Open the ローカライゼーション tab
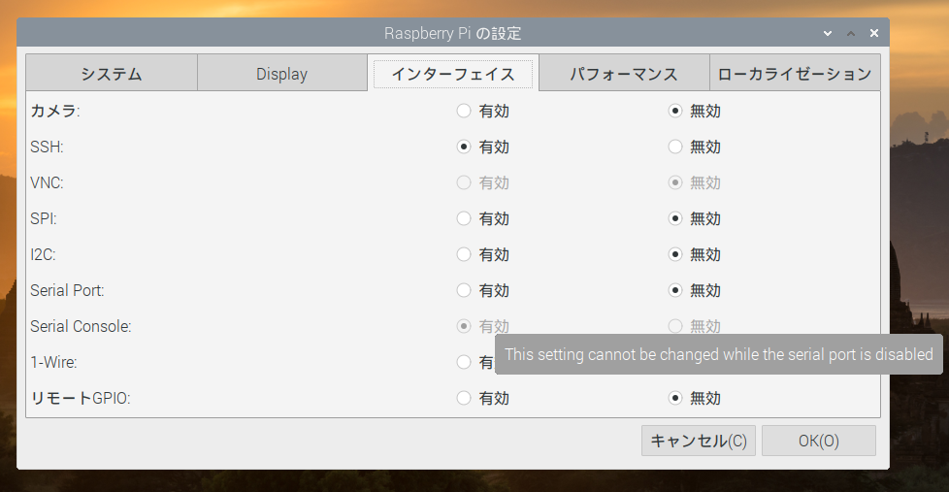The width and height of the screenshot is (949, 492). tap(794, 74)
